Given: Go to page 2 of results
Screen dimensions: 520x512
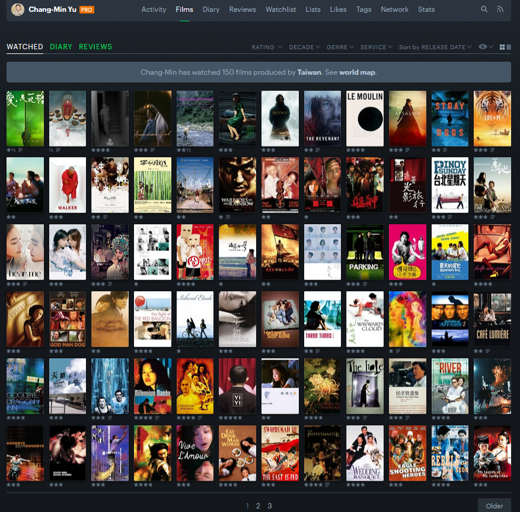Looking at the screenshot, I should (x=258, y=506).
